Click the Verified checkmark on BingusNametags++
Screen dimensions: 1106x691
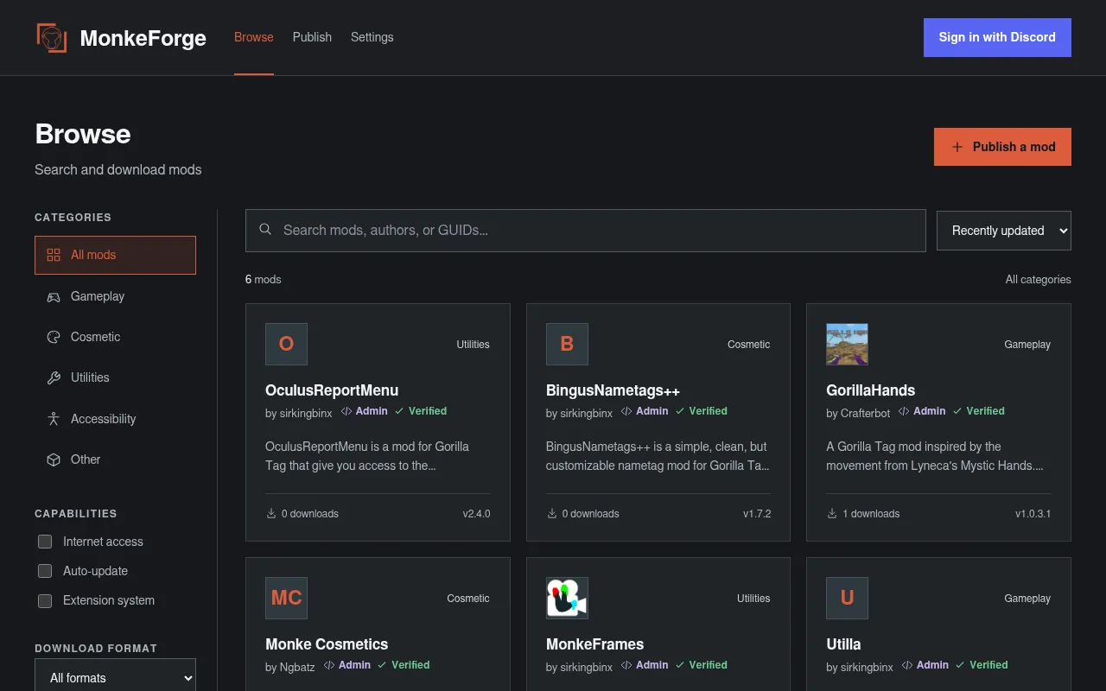point(680,411)
